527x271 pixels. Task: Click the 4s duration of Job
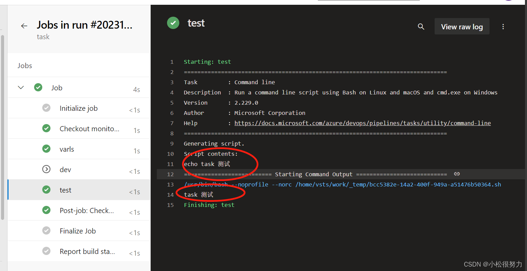(x=136, y=89)
